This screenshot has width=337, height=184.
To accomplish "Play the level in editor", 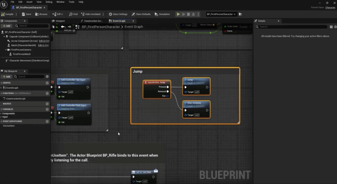I will pos(178,14).
